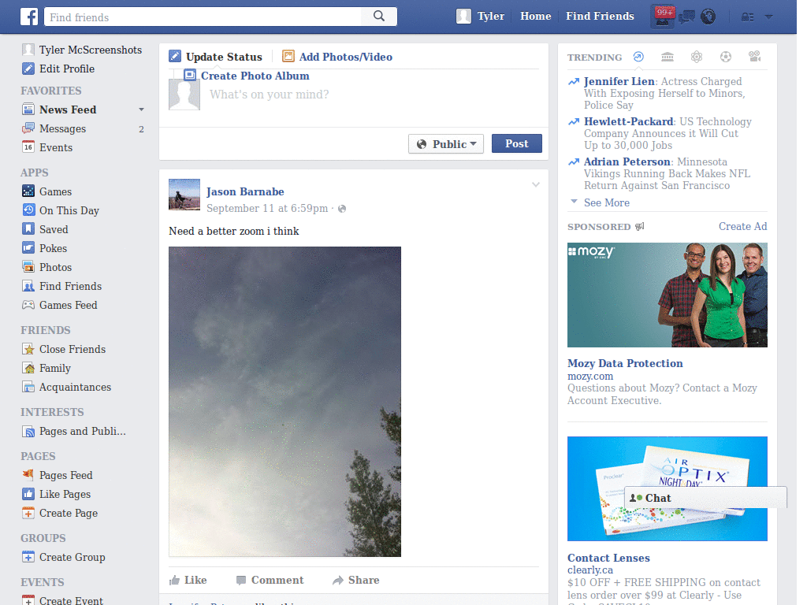Click the Pages Feed icon
The width and height of the screenshot is (807, 605).
[28, 475]
